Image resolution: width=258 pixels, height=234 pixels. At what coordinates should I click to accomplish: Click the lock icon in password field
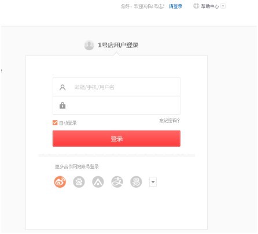(62, 105)
